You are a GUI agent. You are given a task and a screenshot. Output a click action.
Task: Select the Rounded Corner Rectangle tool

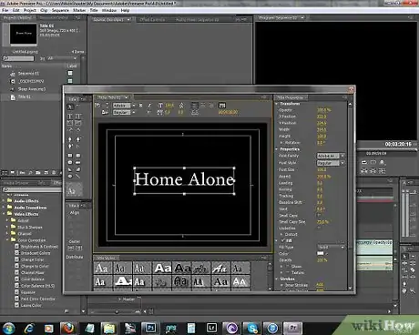(78, 156)
